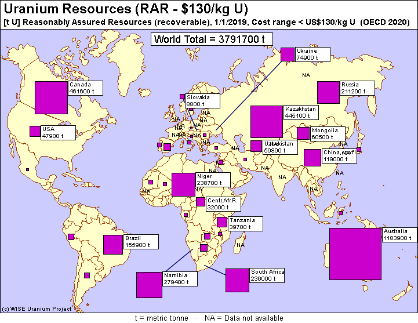Image resolution: width=418 pixels, height=323 pixels.
Task: Click the Tanzania 39700 t label
Action: tap(245, 223)
